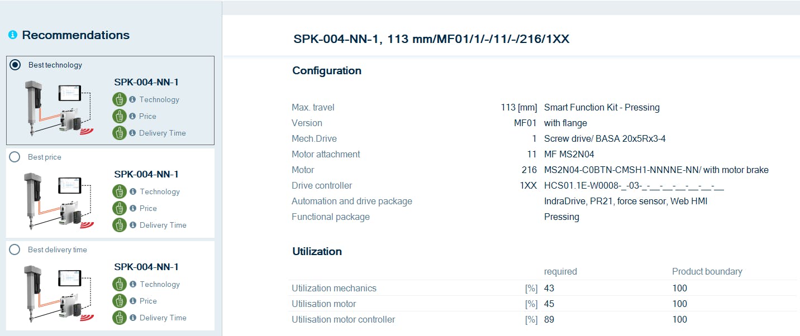
Task: Click SPK-004-NN-1 title in Best price card
Action: point(146,174)
